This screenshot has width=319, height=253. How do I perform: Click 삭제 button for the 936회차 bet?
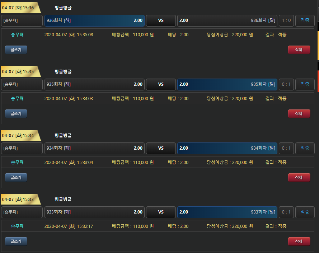pos(299,50)
